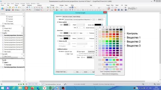Viewport: 161px width, 90px height.
Task: Create a sheet with the New button
Action: click(17, 10)
